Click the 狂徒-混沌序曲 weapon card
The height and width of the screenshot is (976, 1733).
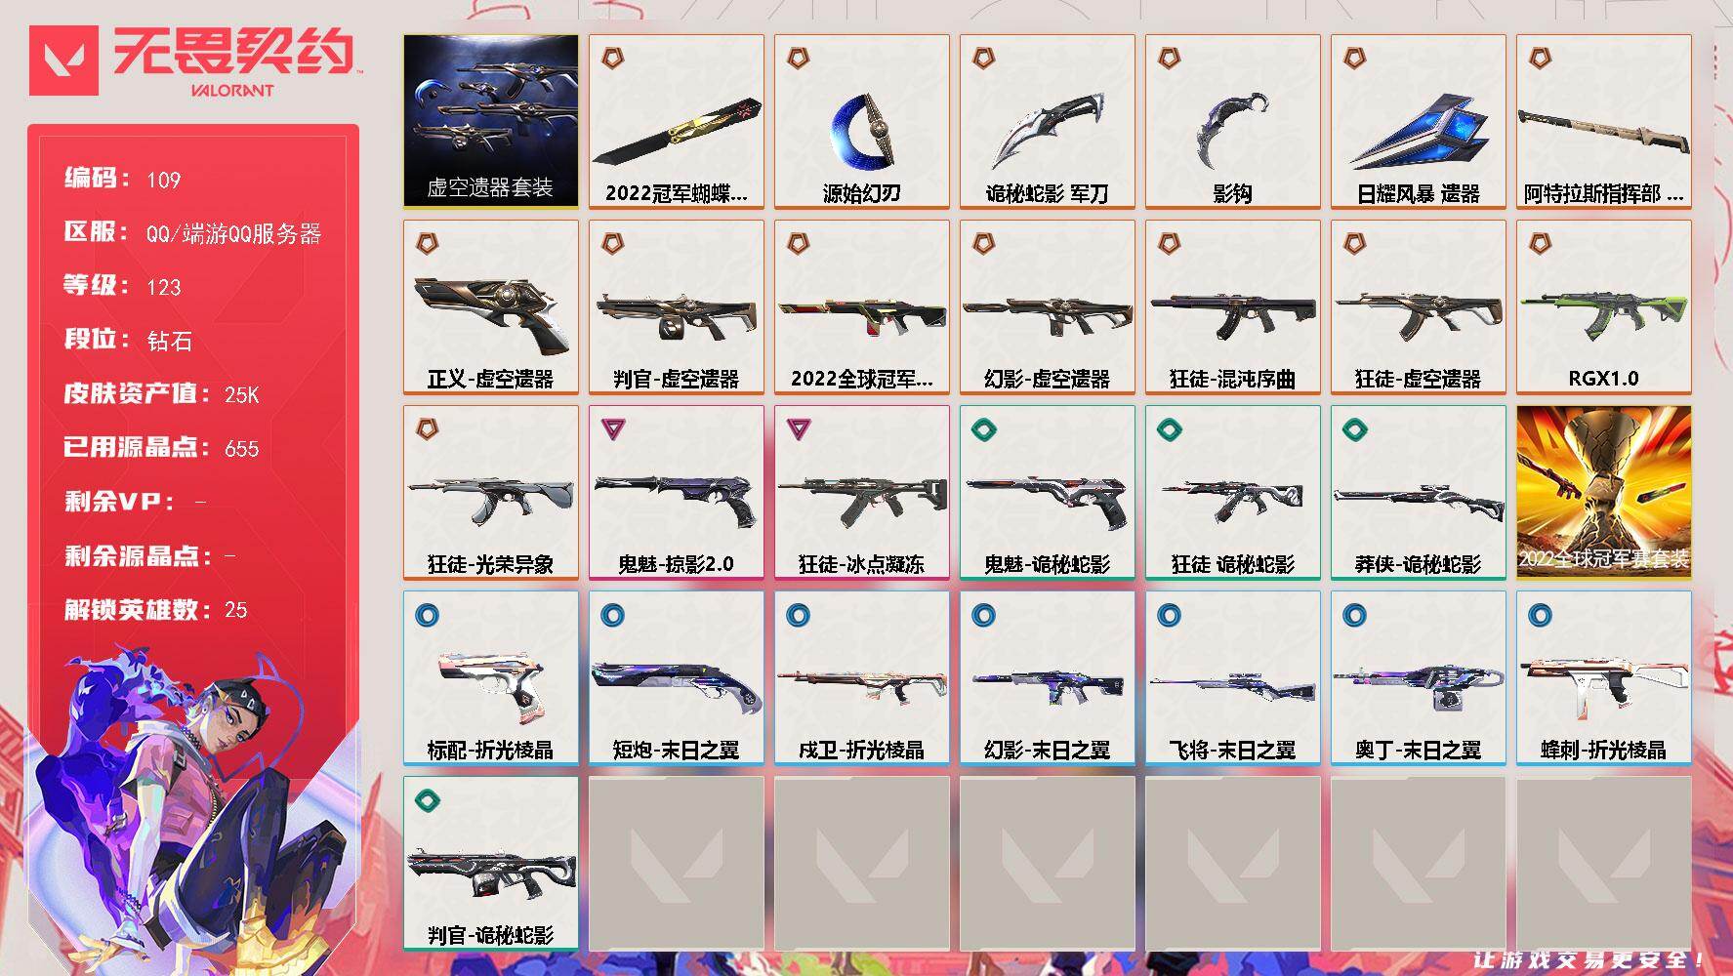pos(1233,306)
